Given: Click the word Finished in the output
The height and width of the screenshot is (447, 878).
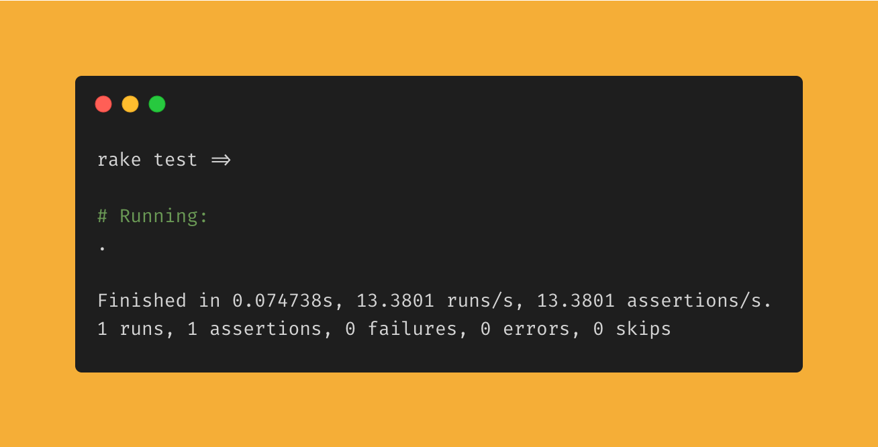Looking at the screenshot, I should click(x=142, y=301).
